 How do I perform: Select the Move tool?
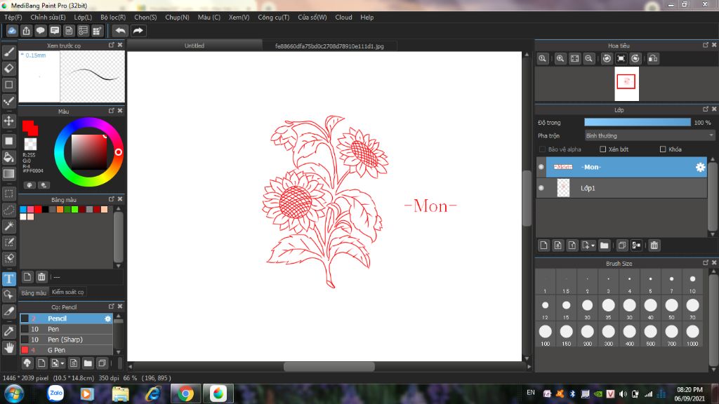(x=8, y=121)
